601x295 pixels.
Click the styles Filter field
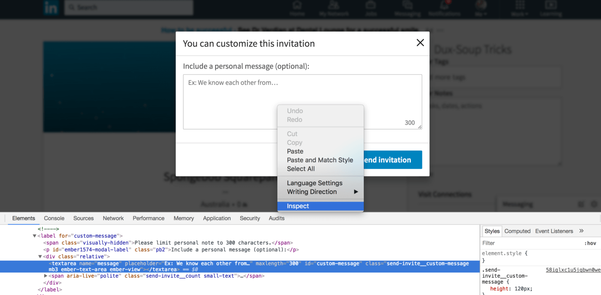coord(530,243)
